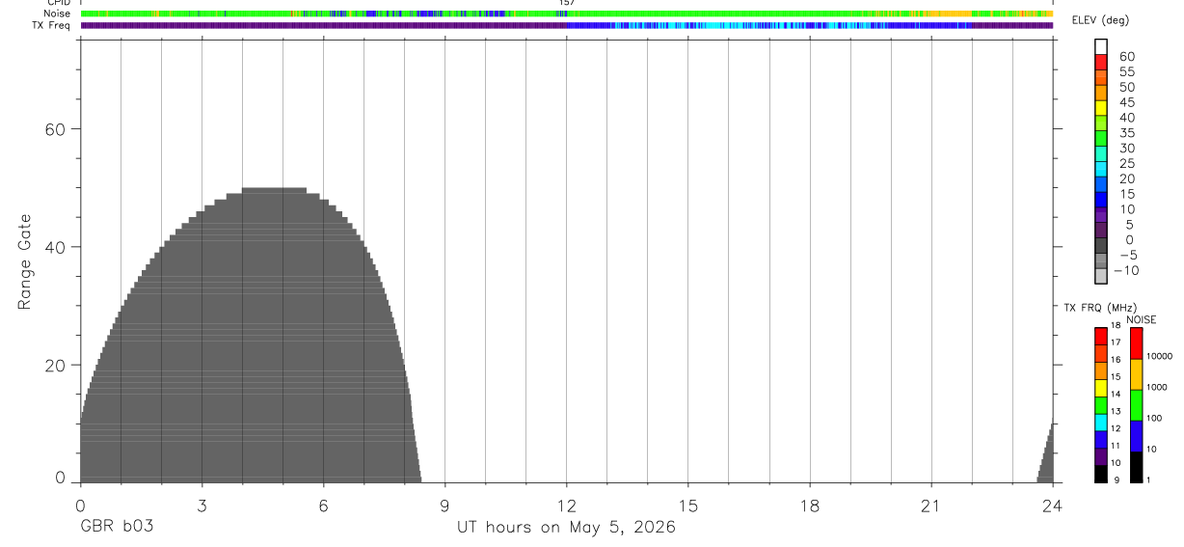Click the TX Freq color strip above the plot
The height and width of the screenshot is (547, 1184).
567,26
